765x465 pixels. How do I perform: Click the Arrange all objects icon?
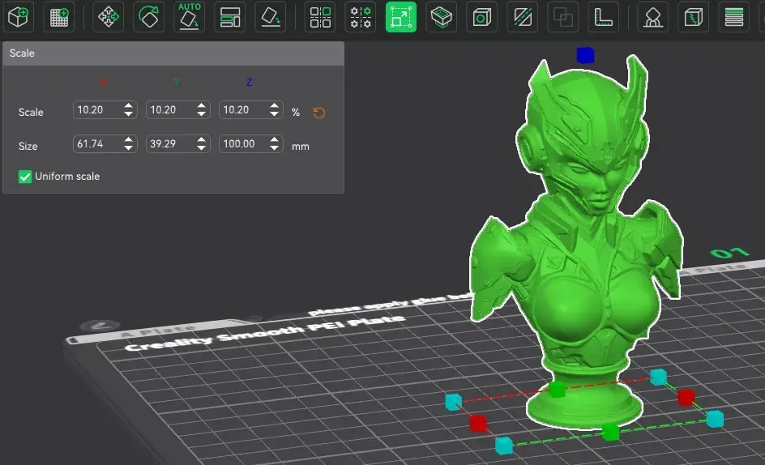[x=230, y=17]
